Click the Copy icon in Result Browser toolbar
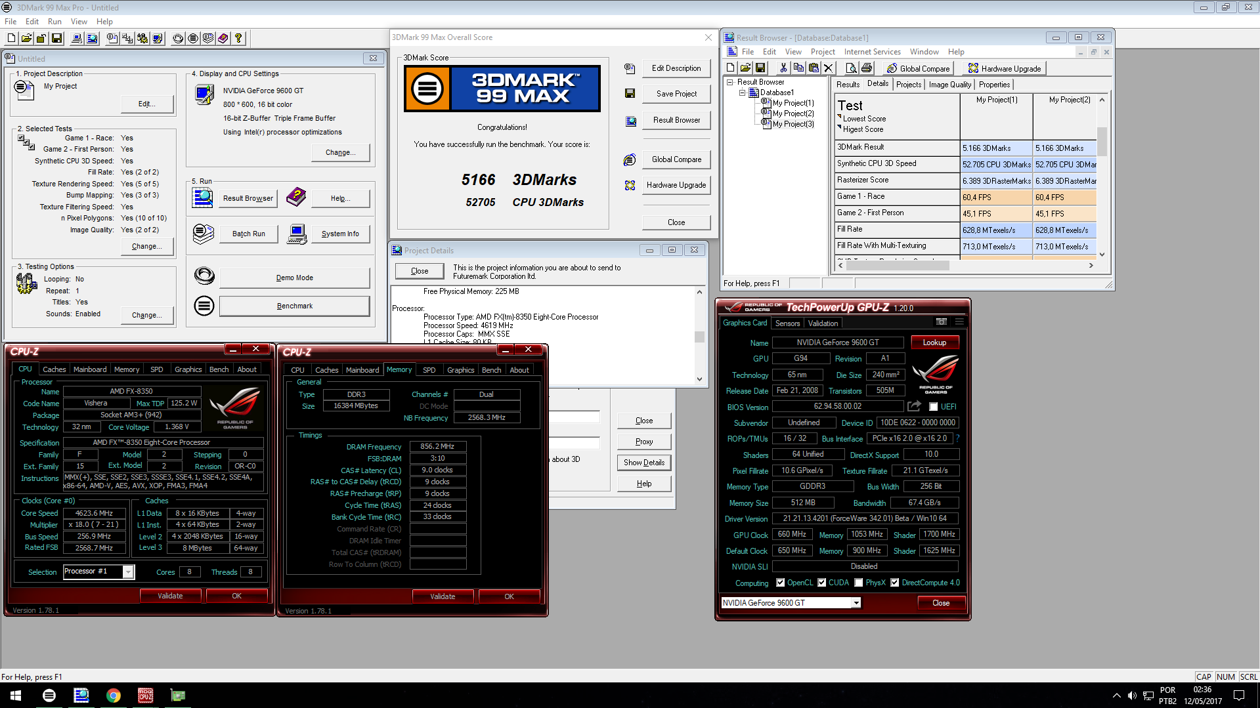 (798, 68)
